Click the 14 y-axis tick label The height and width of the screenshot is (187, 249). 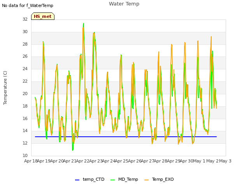pyautogui.click(x=25, y=131)
